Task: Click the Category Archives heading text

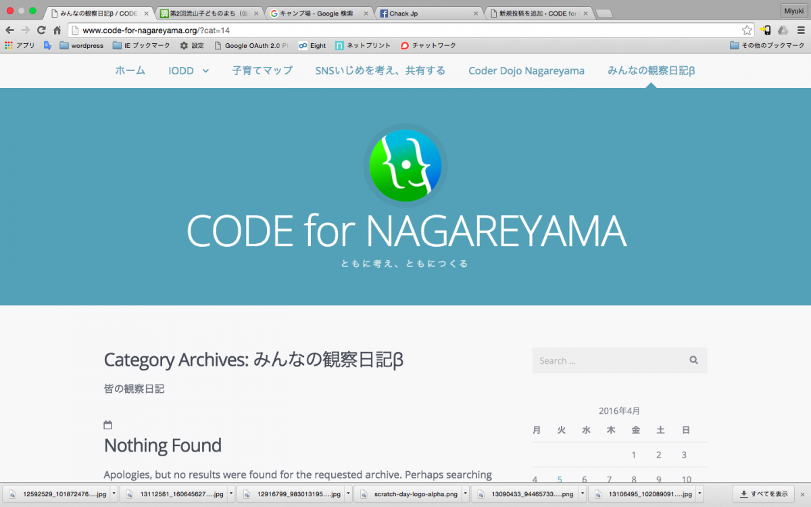Action: 253,360
